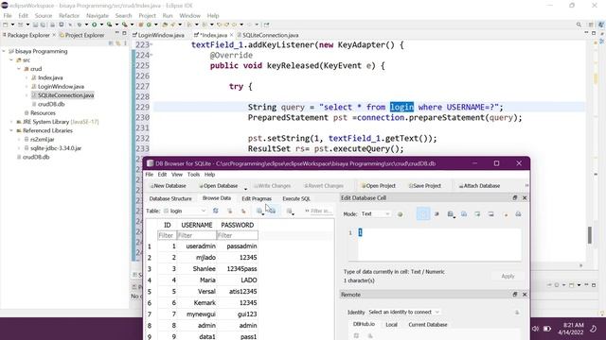Click Save Project in DB Browser toolbar
606x340 pixels.
click(x=425, y=186)
